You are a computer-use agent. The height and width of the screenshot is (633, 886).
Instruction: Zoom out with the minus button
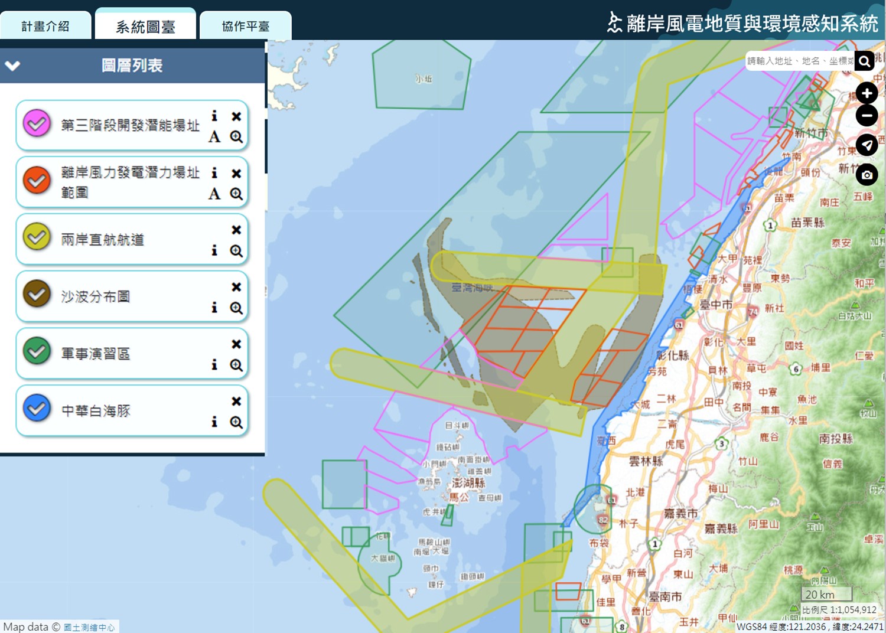(867, 116)
